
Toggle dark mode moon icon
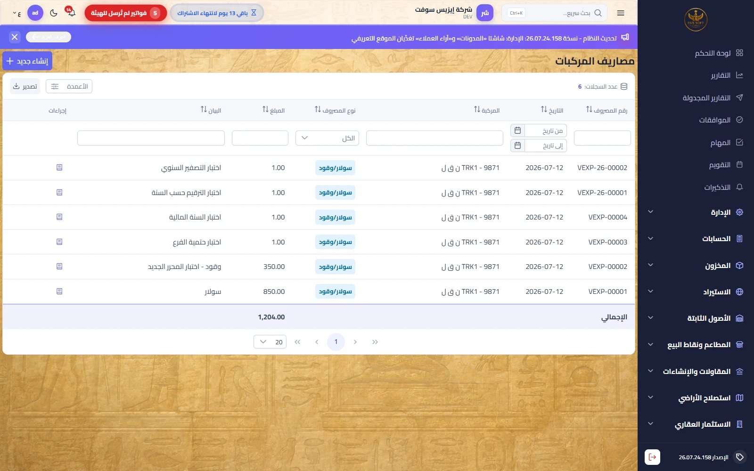click(54, 13)
